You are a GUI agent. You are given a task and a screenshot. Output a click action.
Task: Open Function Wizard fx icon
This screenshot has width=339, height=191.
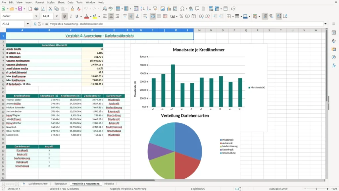pos(35,24)
